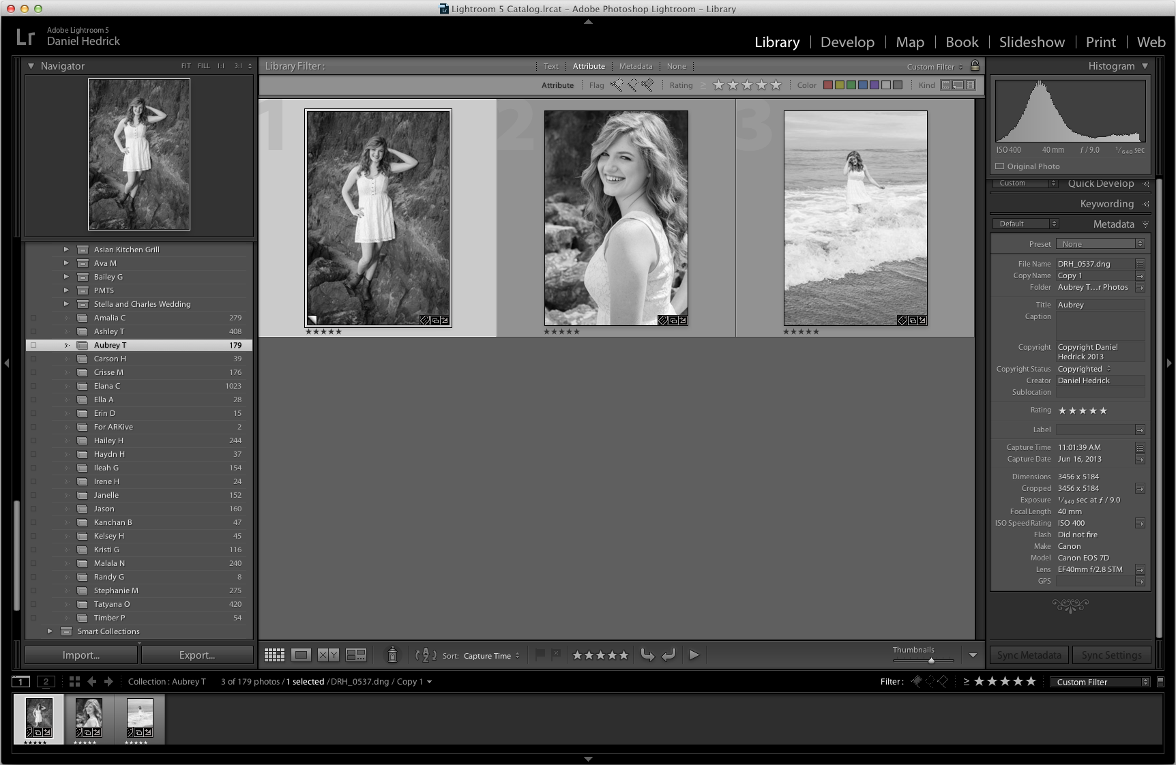Open the Sort Capture Time dropdown
Screen dimensions: 1176x765
491,656
